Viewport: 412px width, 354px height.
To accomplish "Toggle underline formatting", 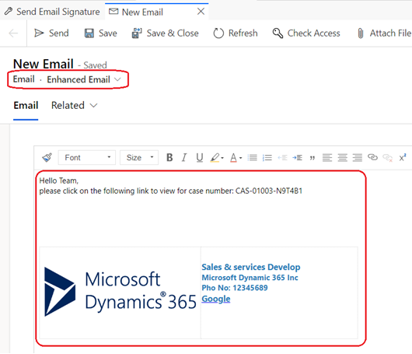I will point(200,157).
